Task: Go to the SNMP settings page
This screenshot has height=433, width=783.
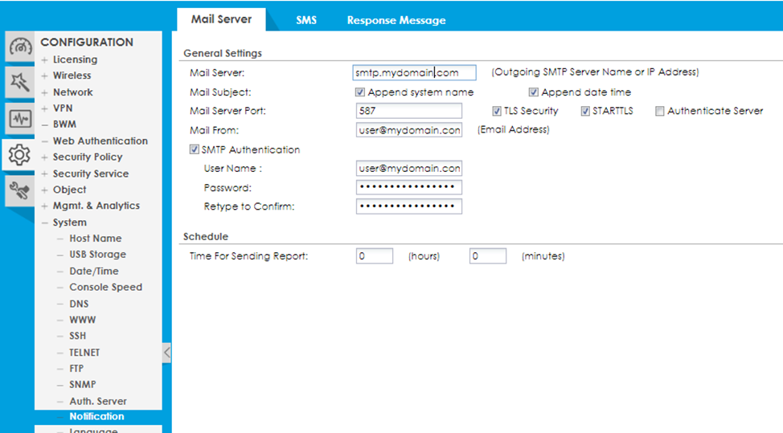Action: 83,385
